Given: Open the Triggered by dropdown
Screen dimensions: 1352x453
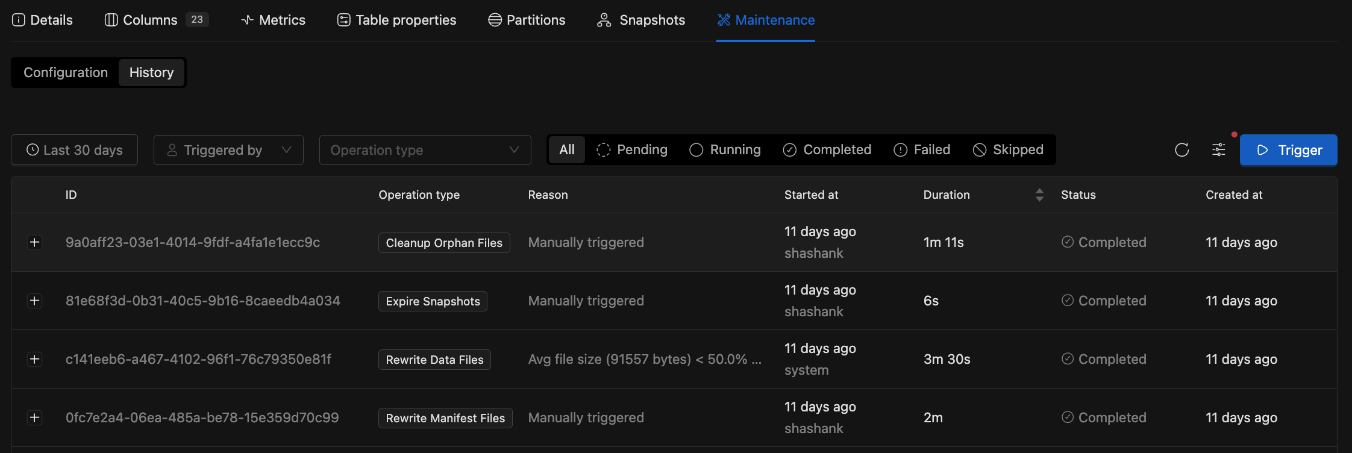Looking at the screenshot, I should pyautogui.click(x=228, y=150).
